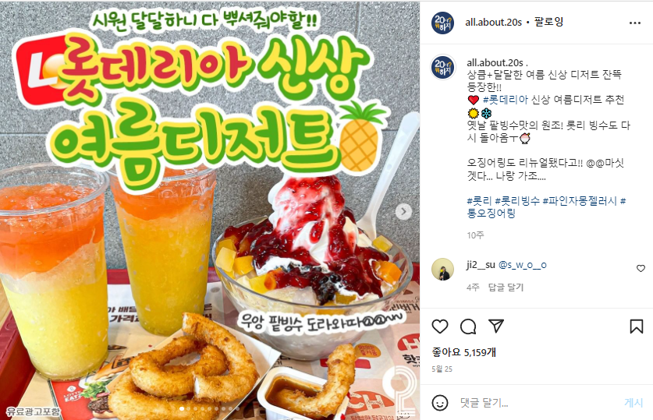Save the post with the bookmark icon
The image size is (653, 420).
pyautogui.click(x=637, y=326)
